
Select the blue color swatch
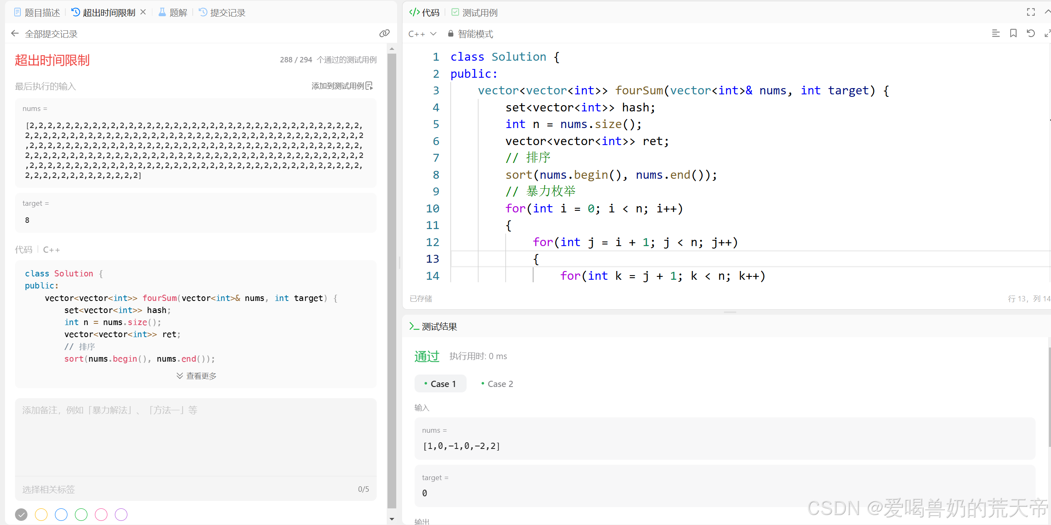click(x=61, y=515)
